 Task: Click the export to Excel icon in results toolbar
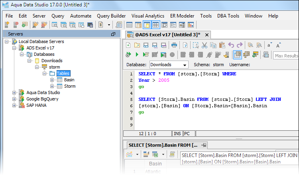click(155, 154)
